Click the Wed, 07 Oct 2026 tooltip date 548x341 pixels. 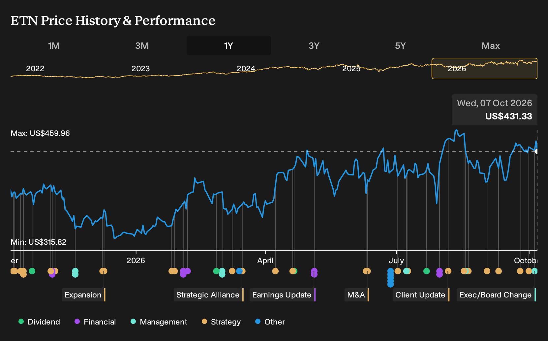[x=495, y=103]
